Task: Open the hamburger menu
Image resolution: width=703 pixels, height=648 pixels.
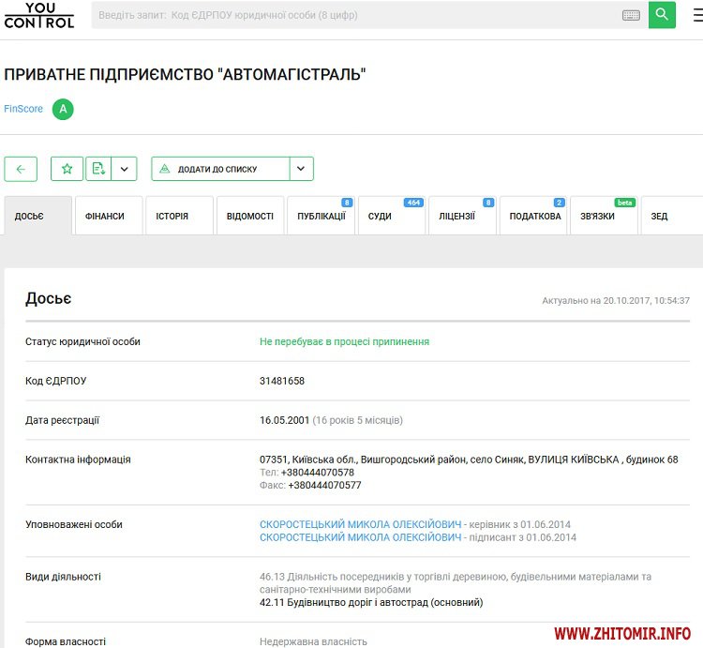Action: click(694, 15)
